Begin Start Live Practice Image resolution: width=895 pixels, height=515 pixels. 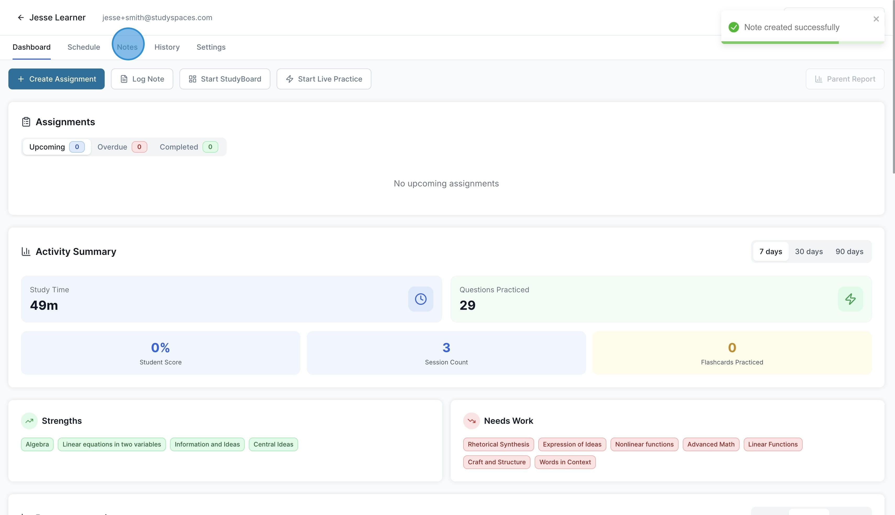click(324, 79)
